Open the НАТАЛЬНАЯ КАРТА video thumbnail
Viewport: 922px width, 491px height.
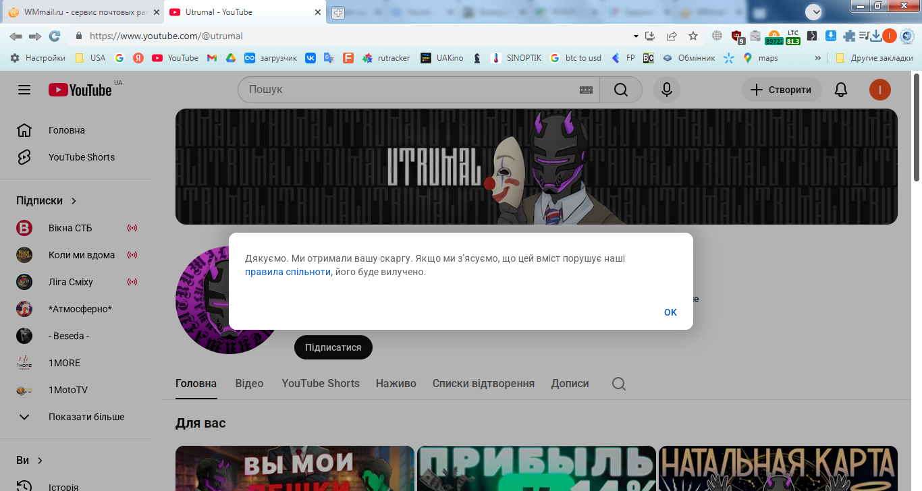pos(778,468)
